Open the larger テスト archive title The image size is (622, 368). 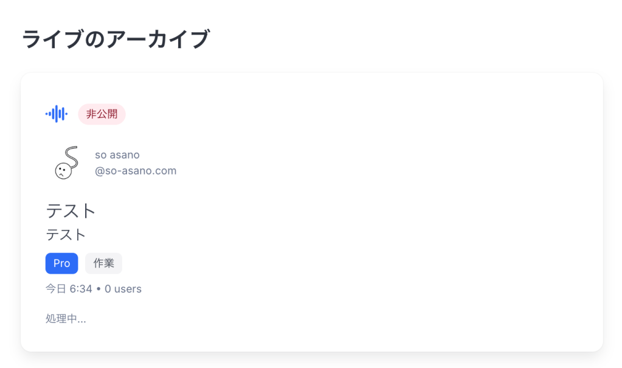pos(71,210)
